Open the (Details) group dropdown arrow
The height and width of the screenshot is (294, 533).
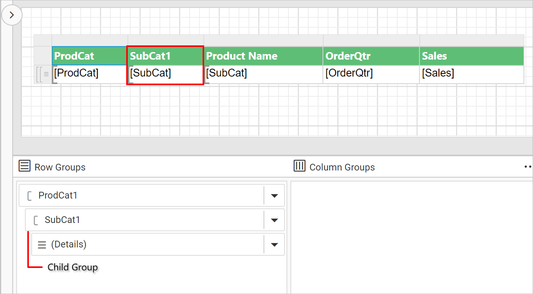click(x=275, y=245)
